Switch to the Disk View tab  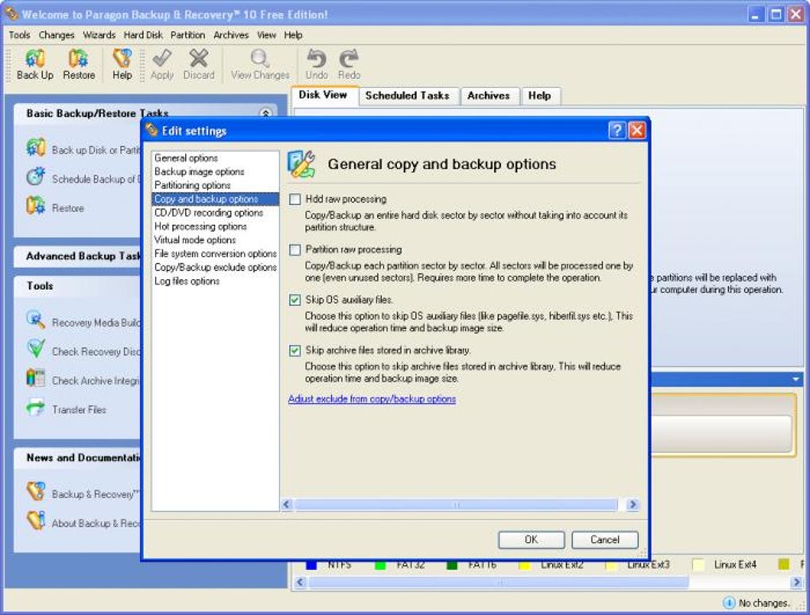pyautogui.click(x=323, y=95)
